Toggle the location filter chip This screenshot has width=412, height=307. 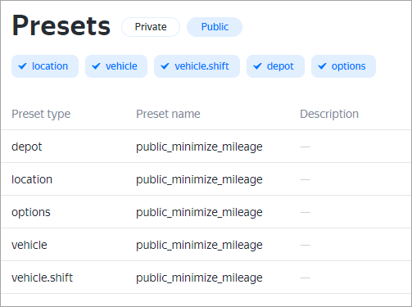pos(45,66)
